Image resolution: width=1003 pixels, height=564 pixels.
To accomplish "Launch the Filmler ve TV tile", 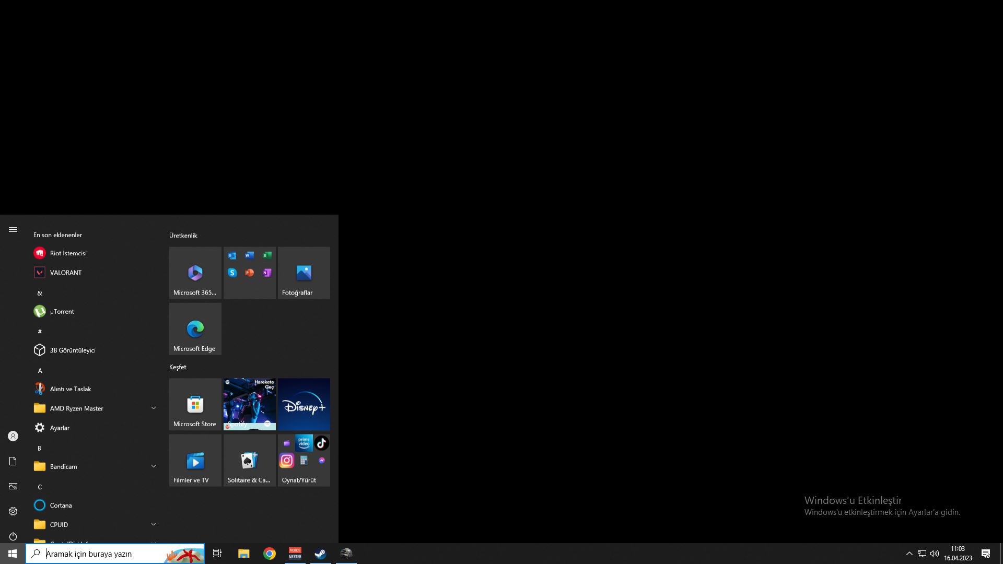I will tap(195, 461).
